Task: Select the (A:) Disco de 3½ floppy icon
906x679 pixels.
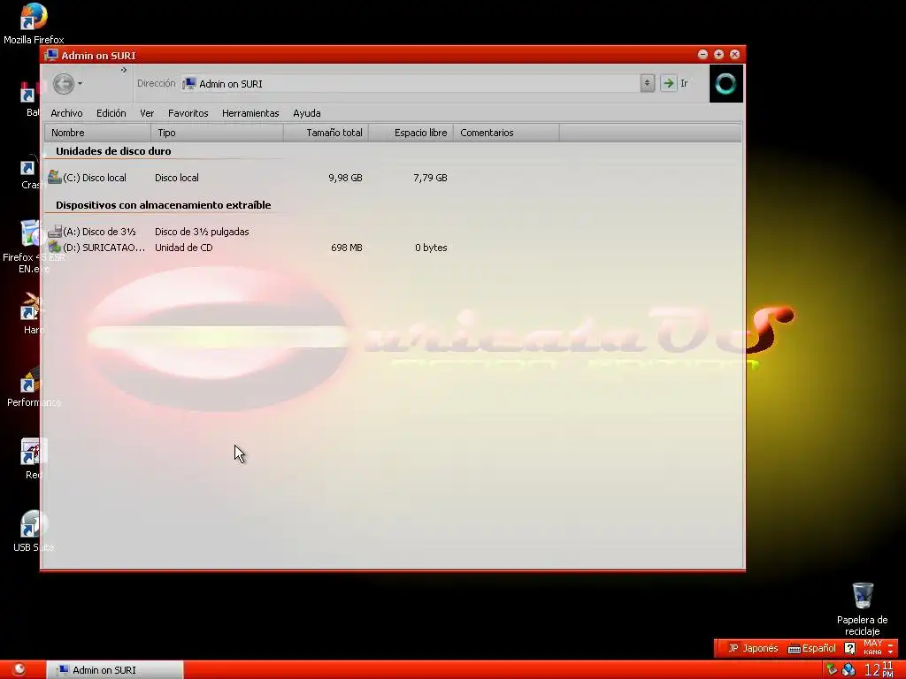Action: (x=54, y=231)
